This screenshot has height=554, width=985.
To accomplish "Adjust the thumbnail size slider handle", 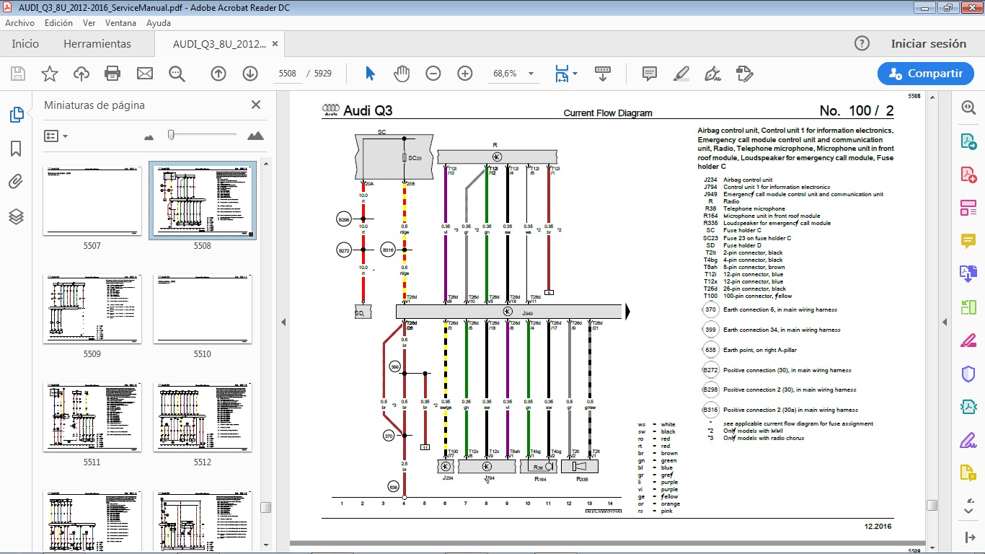I will [171, 135].
